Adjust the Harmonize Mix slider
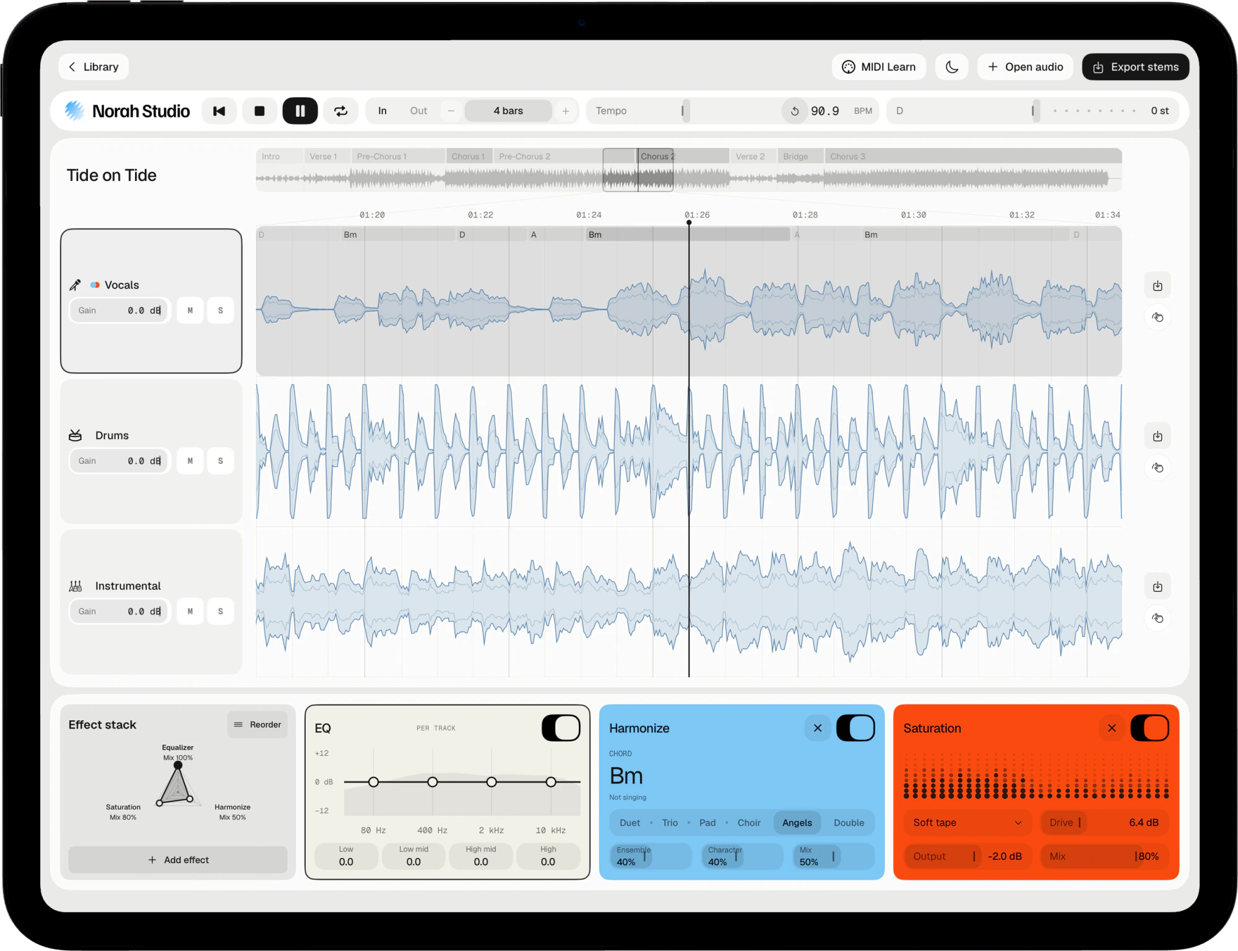1238x951 pixels. coord(834,856)
